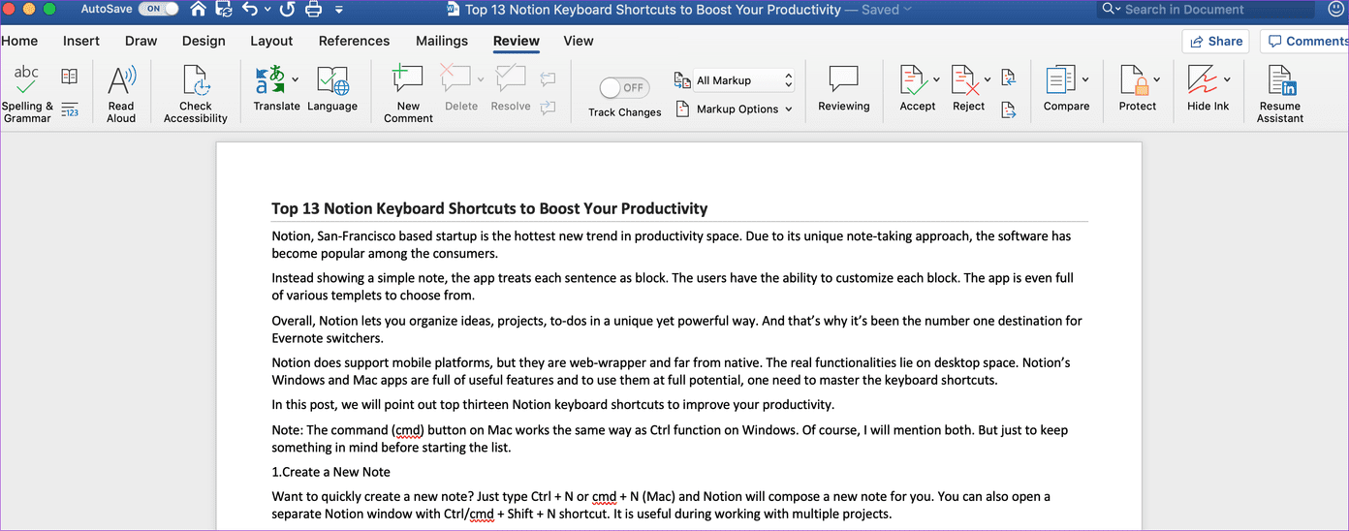
Task: Expand the All Markup dropdown
Action: coord(744,80)
